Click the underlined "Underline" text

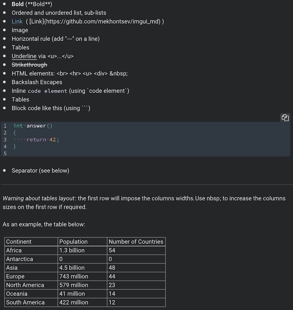click(x=24, y=56)
